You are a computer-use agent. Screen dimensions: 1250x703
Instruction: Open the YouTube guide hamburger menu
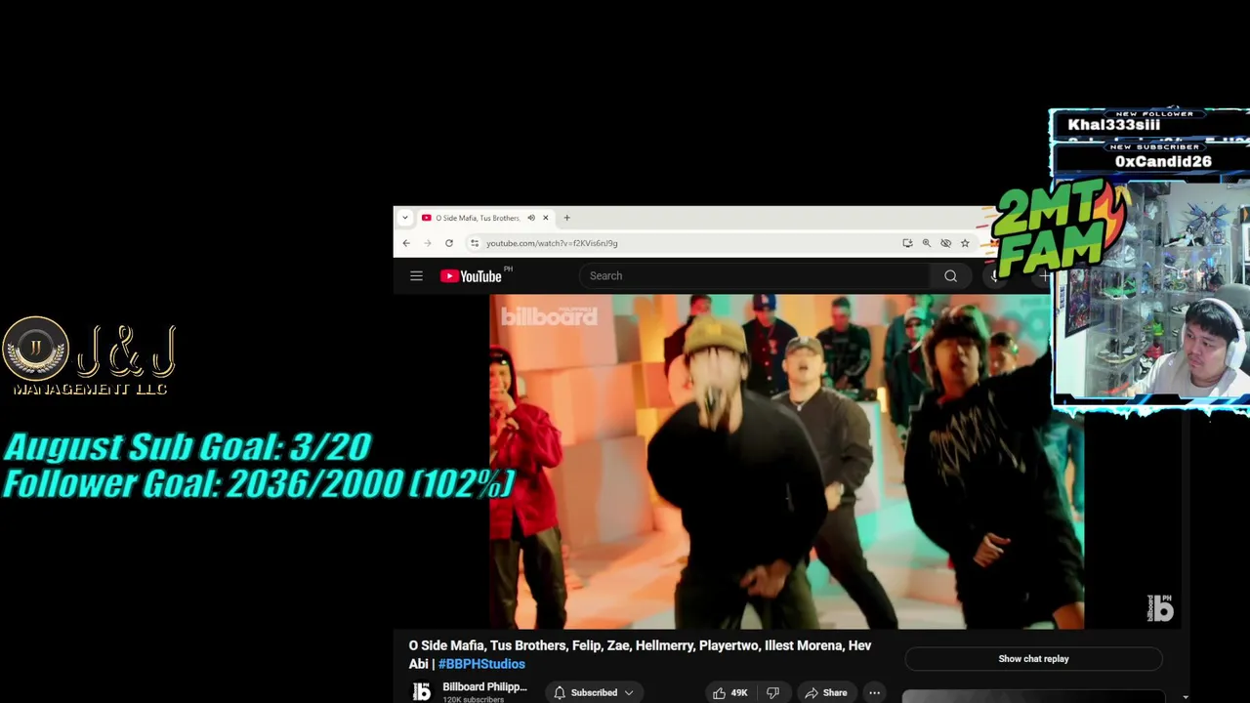coord(416,276)
